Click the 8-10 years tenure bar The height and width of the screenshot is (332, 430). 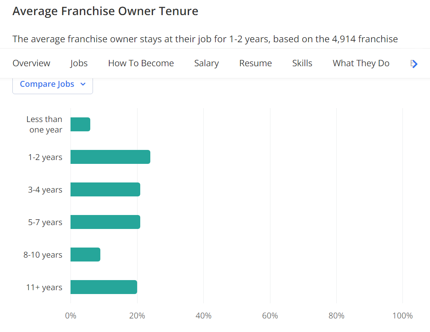coord(85,255)
